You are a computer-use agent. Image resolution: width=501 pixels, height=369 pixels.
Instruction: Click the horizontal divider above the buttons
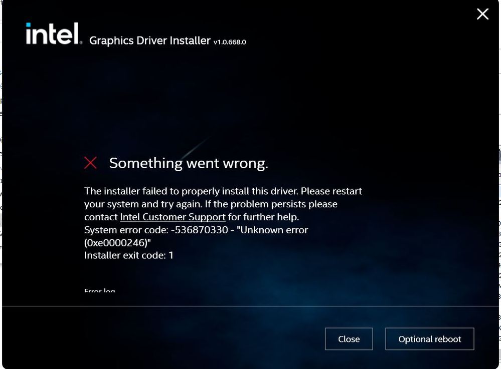point(251,306)
